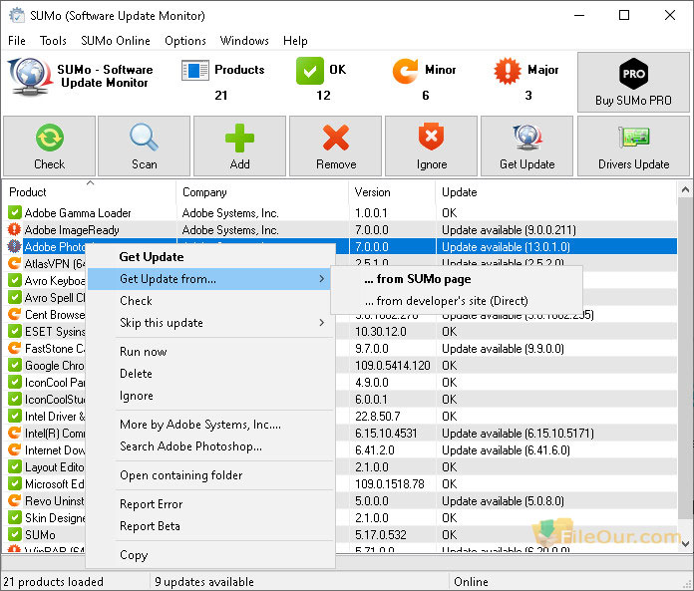Open the Windows menu
Viewport: 694px width, 591px height.
(244, 41)
